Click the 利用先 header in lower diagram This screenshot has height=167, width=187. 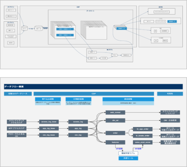pos(170,94)
